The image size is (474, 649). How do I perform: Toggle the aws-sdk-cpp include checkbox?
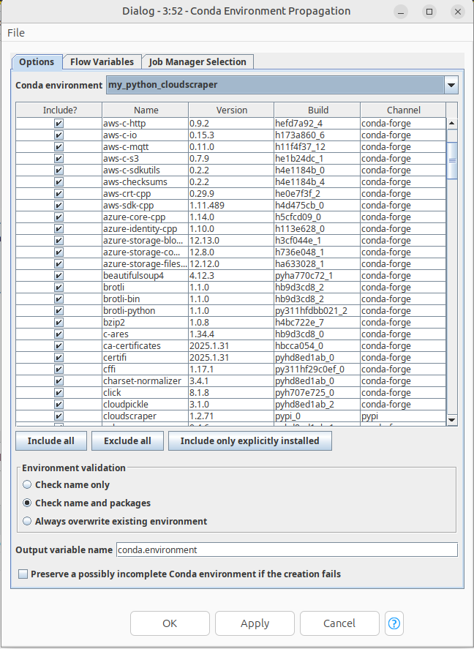tap(59, 206)
